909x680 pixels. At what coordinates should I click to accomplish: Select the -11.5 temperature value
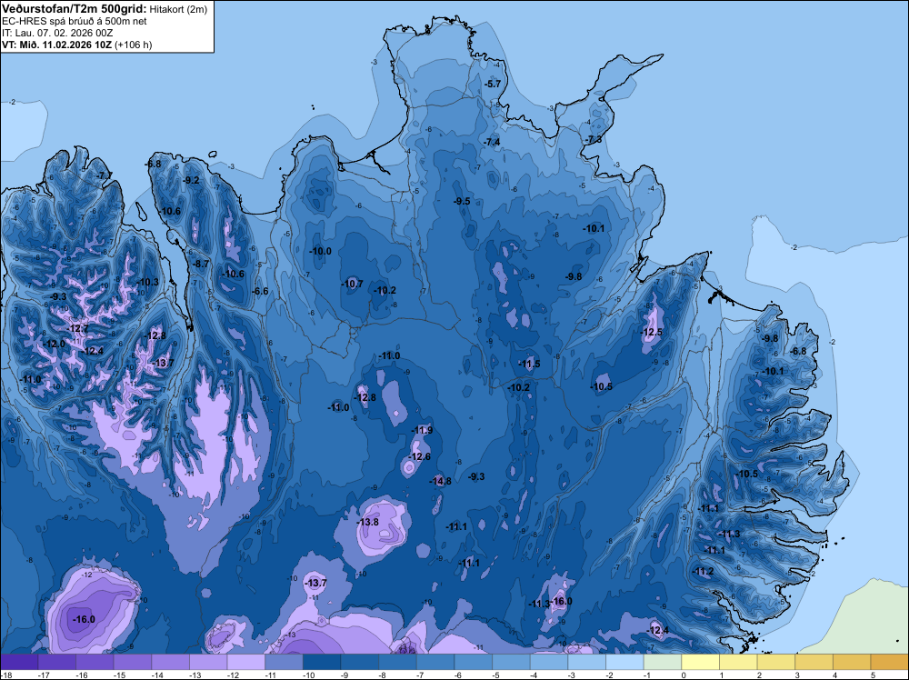point(529,364)
